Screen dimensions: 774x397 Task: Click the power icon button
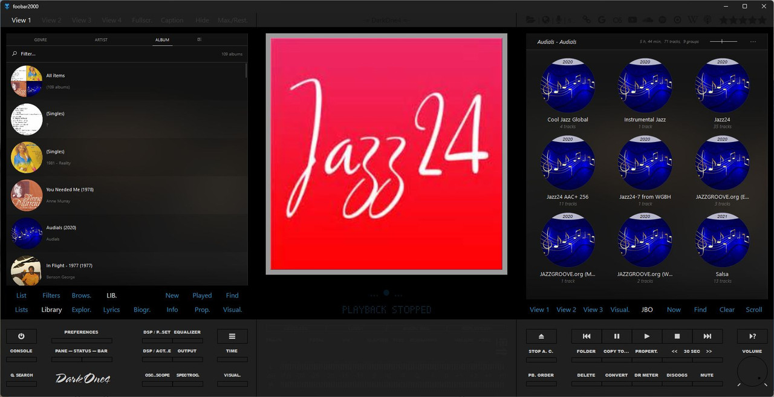pos(21,336)
